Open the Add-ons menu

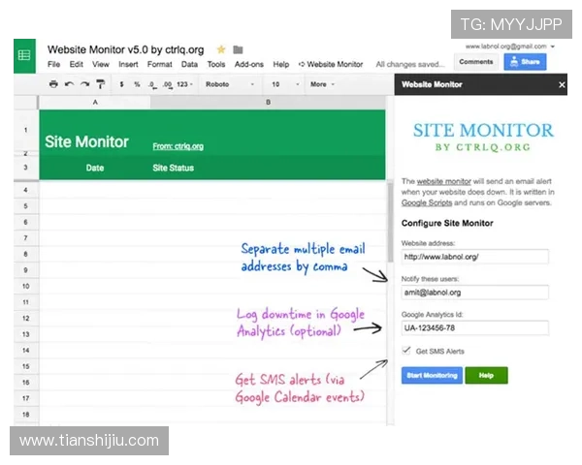pos(248,65)
